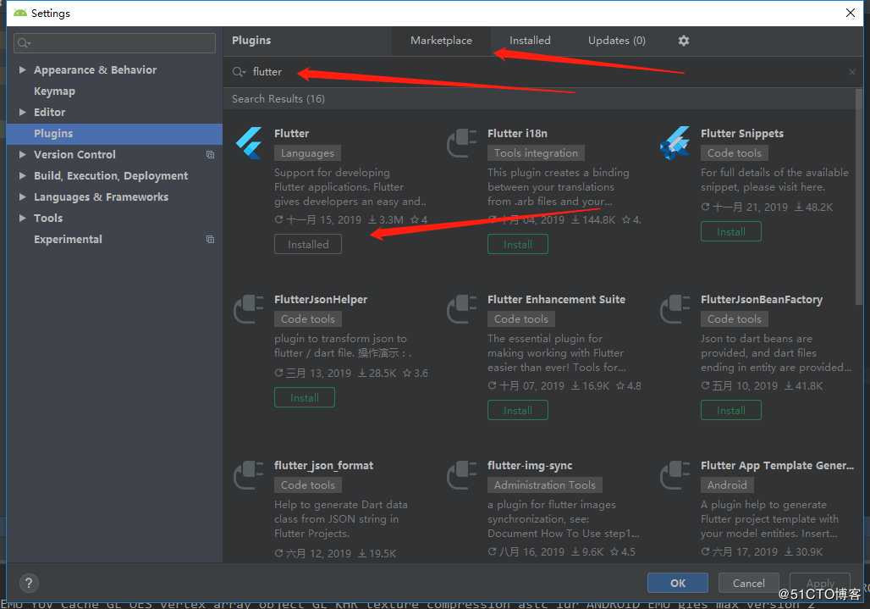
Task: Select Plugins in settings tree
Action: click(114, 133)
